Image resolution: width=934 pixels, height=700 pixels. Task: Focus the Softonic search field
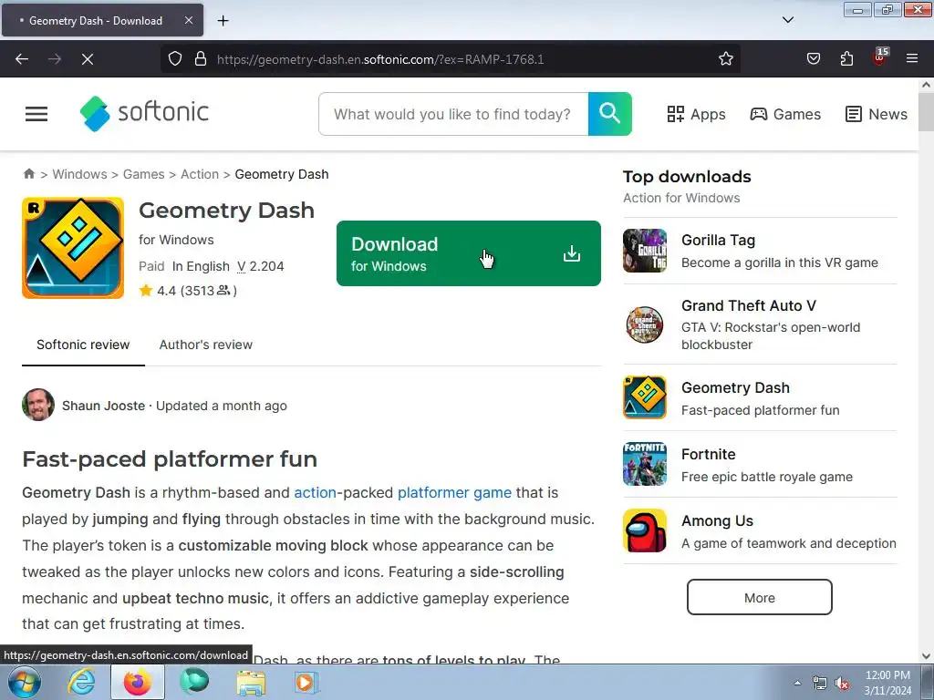[x=453, y=114]
